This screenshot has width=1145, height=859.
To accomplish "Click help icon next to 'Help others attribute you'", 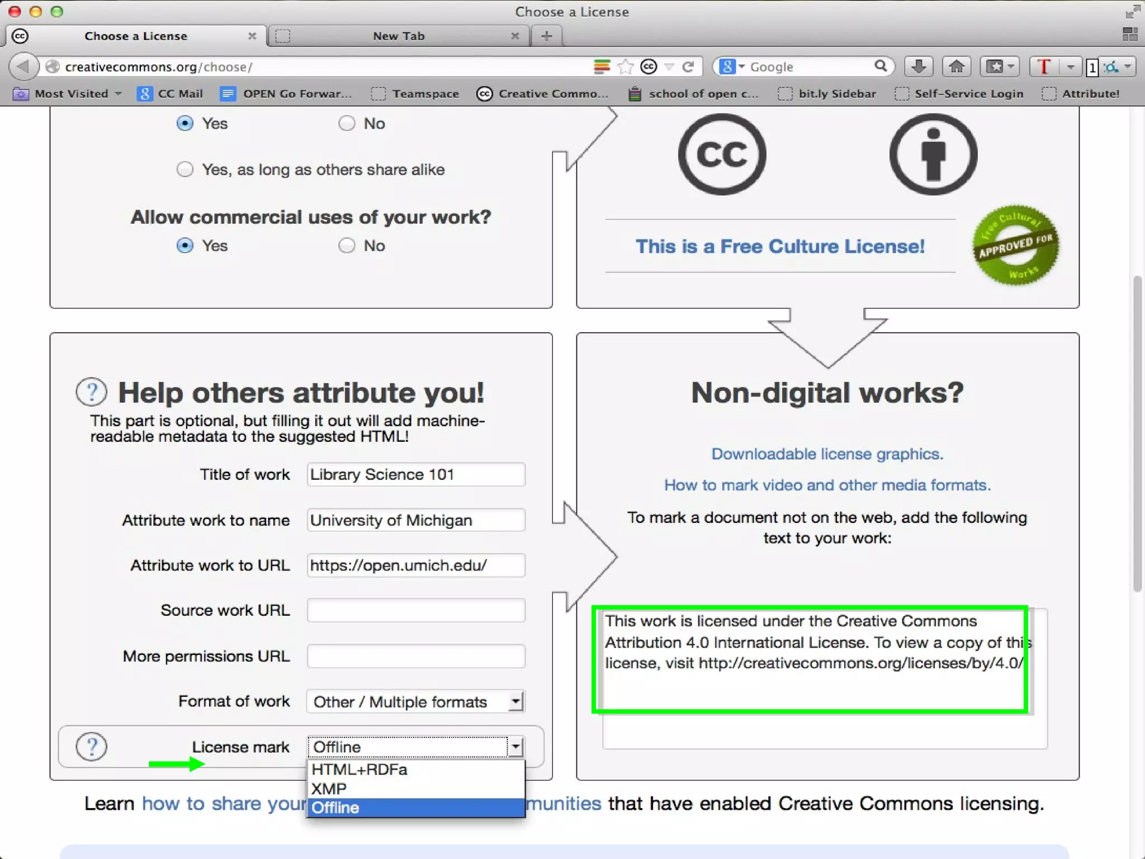I will tap(91, 392).
